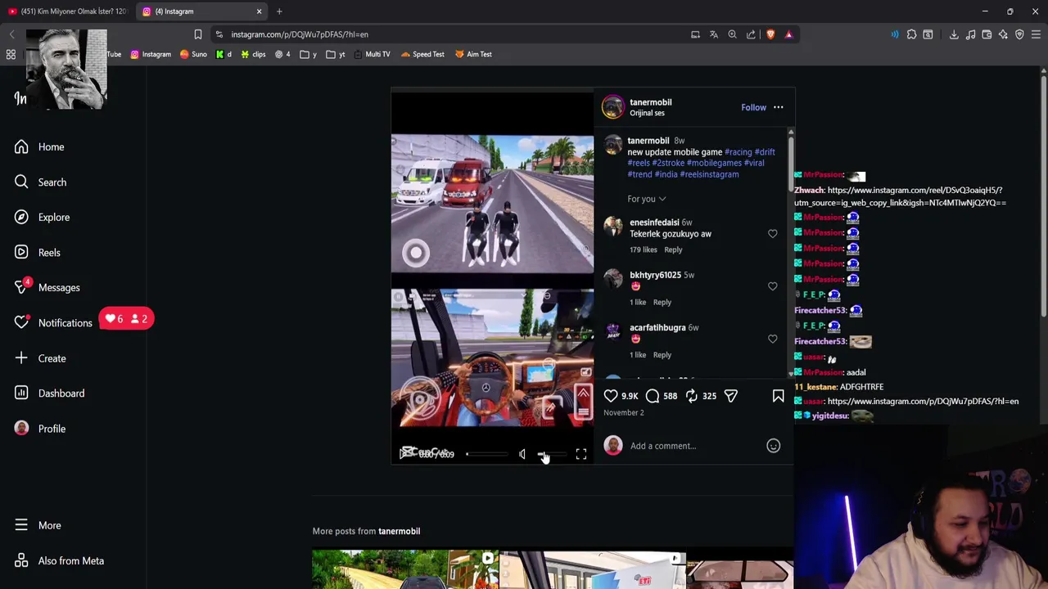
Task: Expand the y bookmarks folder
Action: [x=309, y=54]
